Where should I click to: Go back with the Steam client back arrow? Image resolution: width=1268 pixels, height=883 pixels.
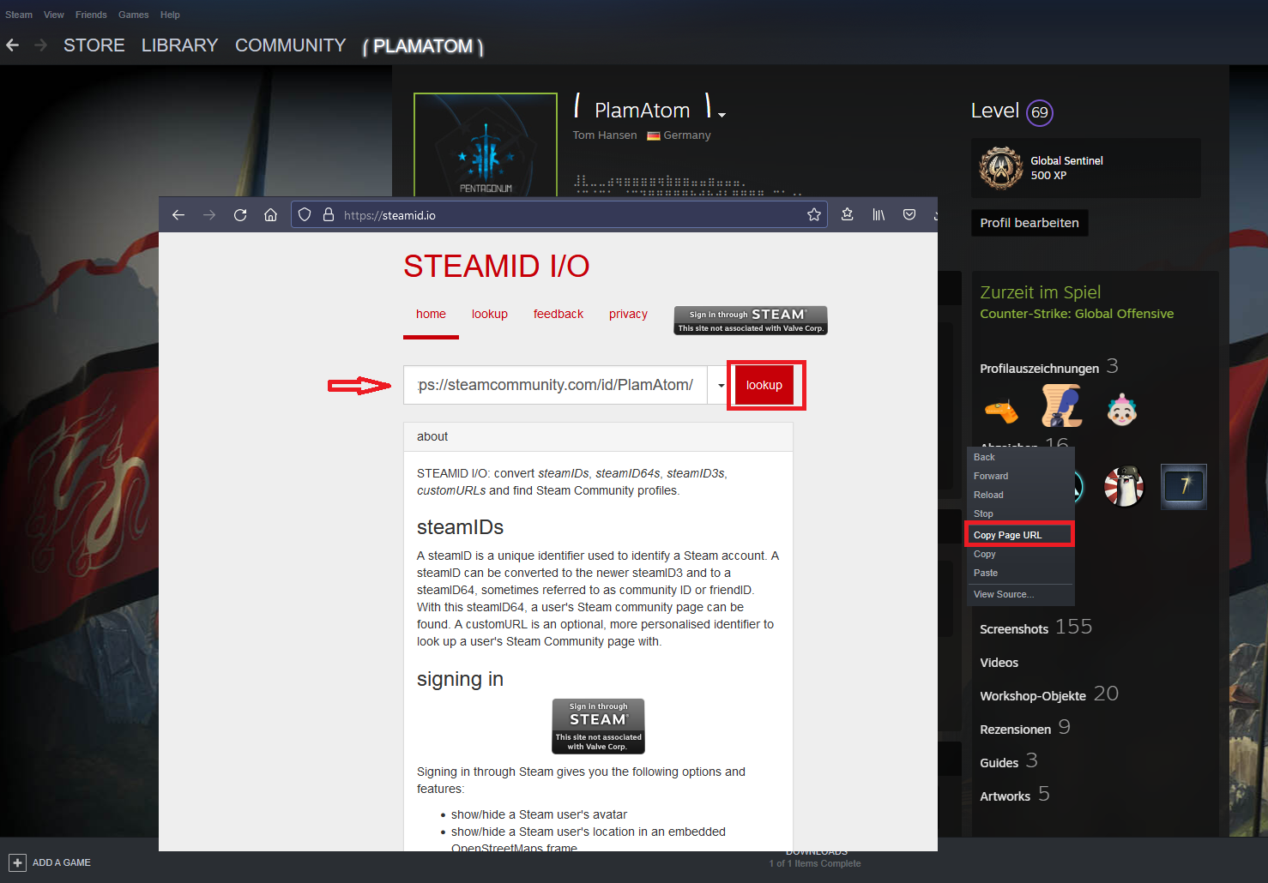(13, 45)
